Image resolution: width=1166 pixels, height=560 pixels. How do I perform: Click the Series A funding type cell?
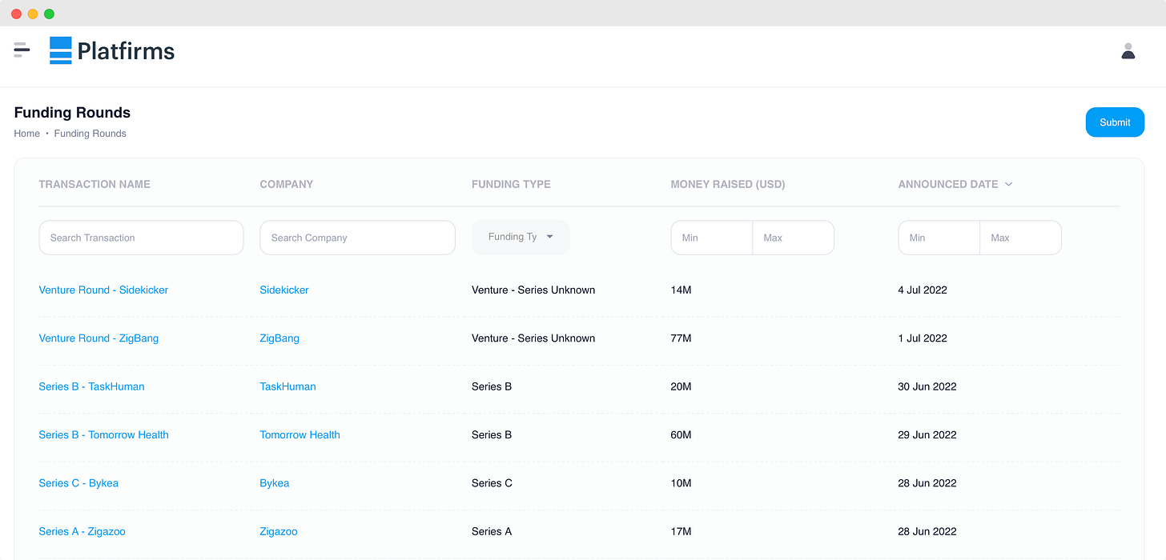[492, 531]
